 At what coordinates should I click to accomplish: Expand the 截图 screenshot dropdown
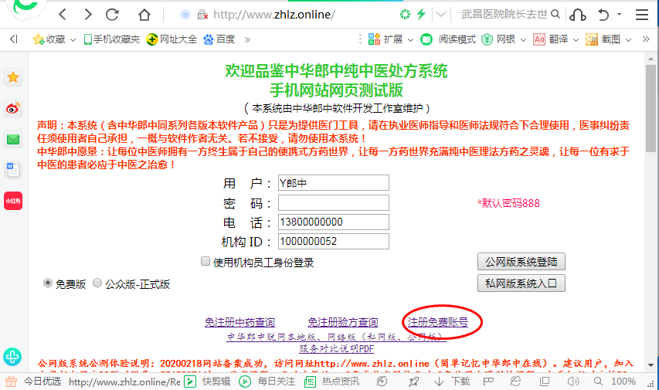click(x=626, y=39)
